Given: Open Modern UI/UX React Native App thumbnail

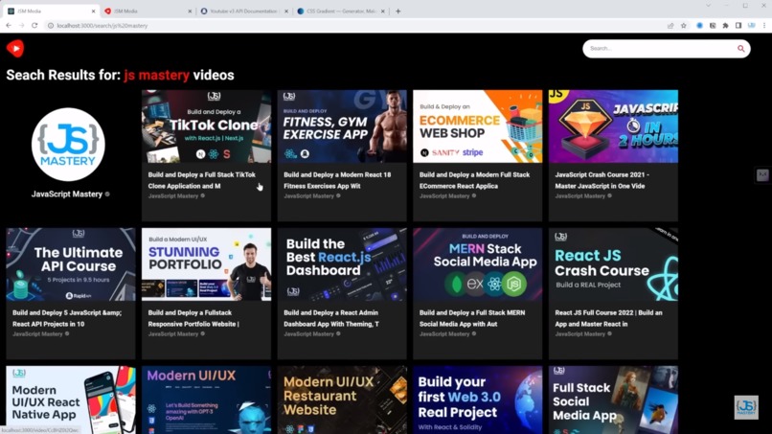Looking at the screenshot, I should [71, 400].
